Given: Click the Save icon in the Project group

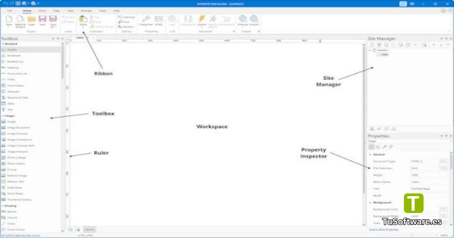Looking at the screenshot, I should pos(42,20).
